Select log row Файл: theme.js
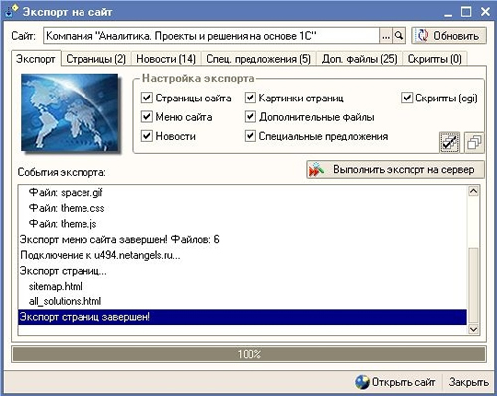 pos(243,224)
